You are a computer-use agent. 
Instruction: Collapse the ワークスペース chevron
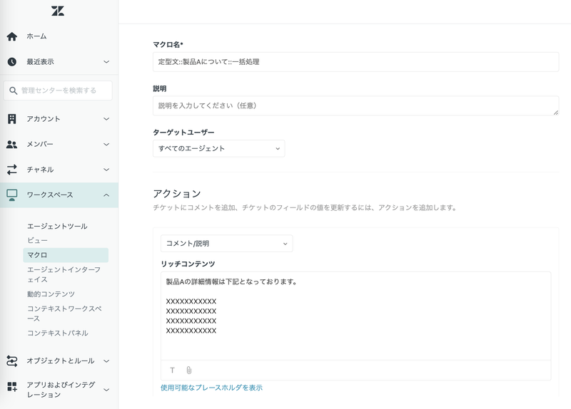click(106, 195)
